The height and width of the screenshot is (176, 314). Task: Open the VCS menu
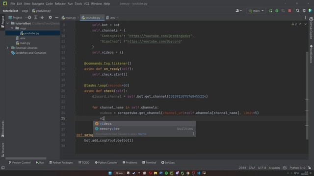pyautogui.click(x=86, y=3)
